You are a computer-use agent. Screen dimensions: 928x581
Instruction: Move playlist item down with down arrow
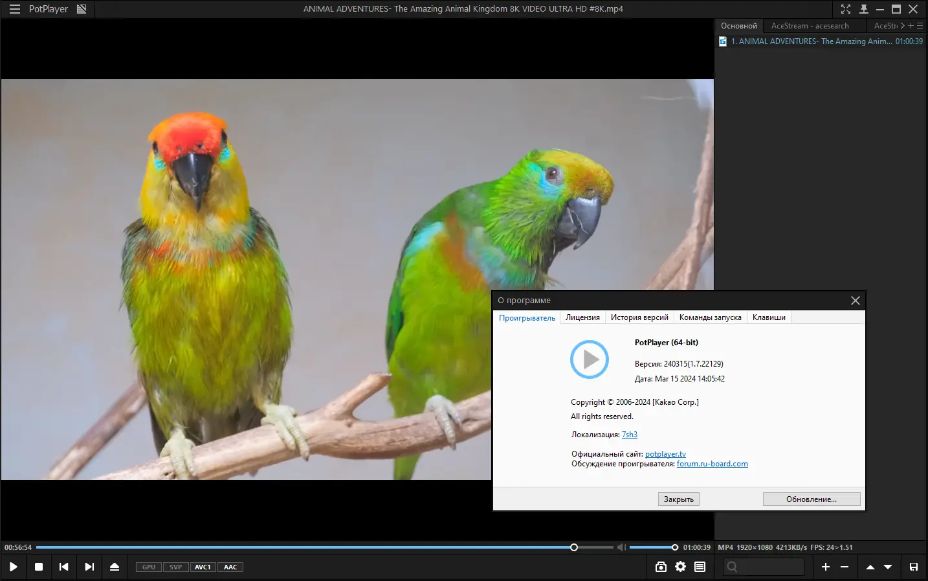888,567
